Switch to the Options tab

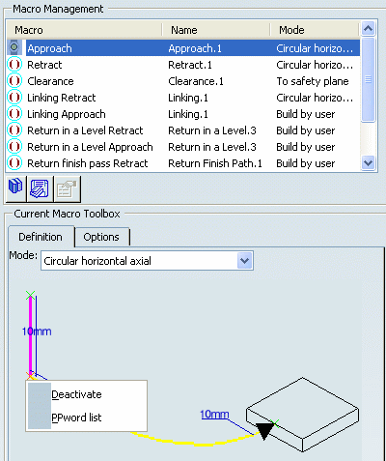101,237
